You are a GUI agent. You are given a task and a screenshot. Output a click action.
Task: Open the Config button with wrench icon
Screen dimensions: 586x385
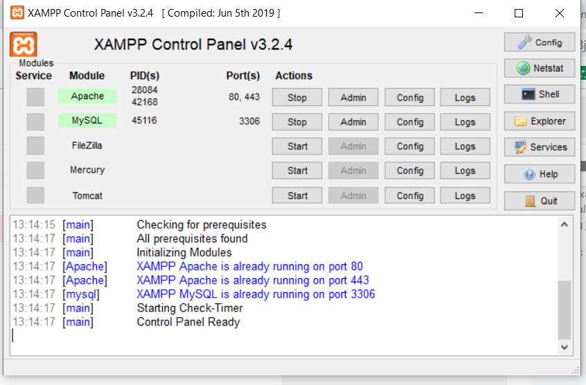tap(540, 42)
